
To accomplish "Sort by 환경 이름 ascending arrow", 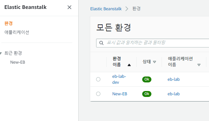I will (x=129, y=65).
